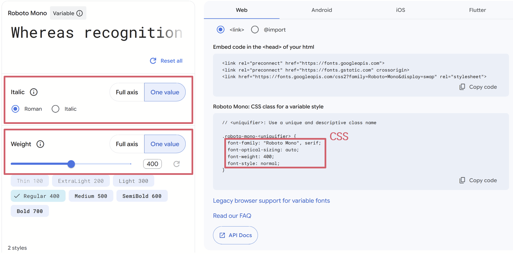This screenshot has width=513, height=254.
Task: Click the Reset all circular arrow icon
Action: 153,61
